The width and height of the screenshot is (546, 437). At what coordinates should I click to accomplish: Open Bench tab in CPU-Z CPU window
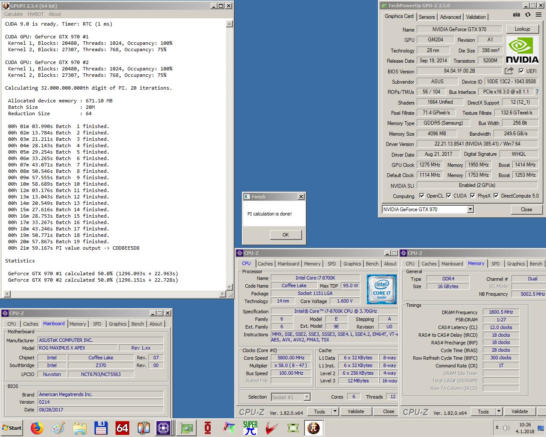point(372,264)
